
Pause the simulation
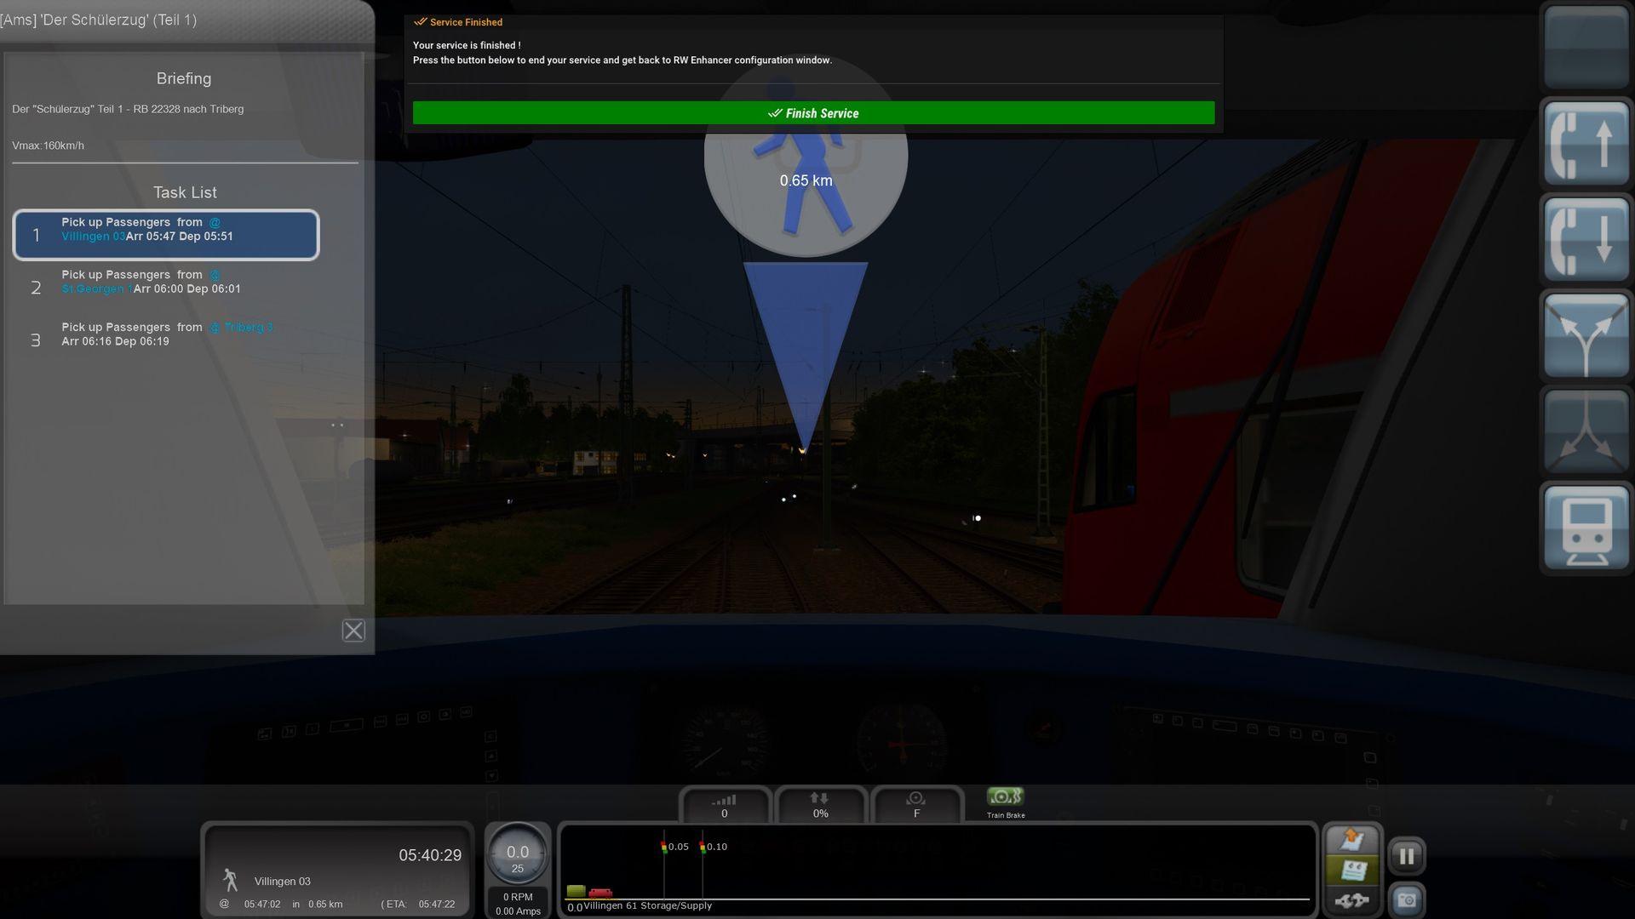tap(1407, 856)
